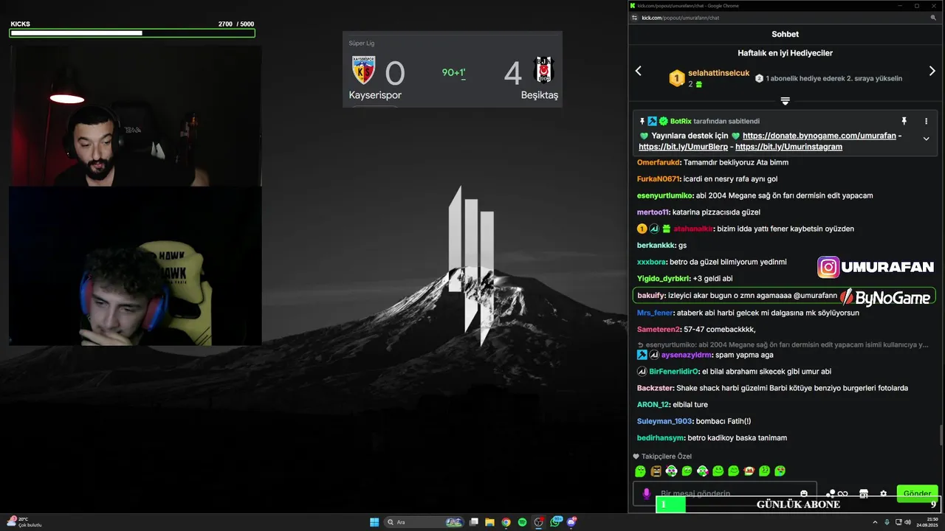Image resolution: width=945 pixels, height=531 pixels.
Task: Click the zoom magnifier icon in address bar
Action: coord(933,18)
